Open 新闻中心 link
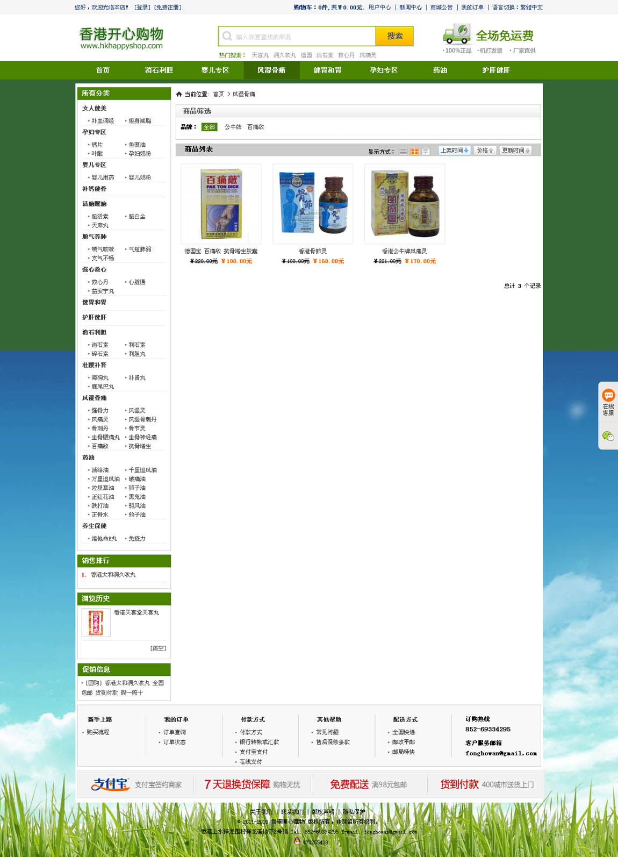The width and height of the screenshot is (618, 857). click(x=411, y=8)
